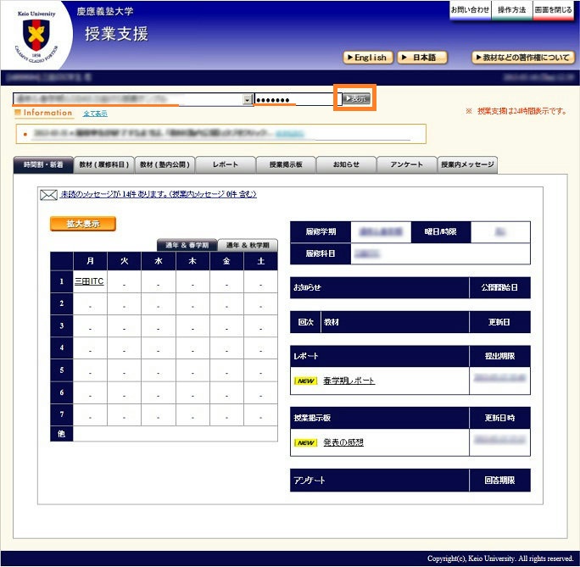Select the 通年 & 秋学期 timetable tab
Screen dimensions: 580x567
point(247,245)
